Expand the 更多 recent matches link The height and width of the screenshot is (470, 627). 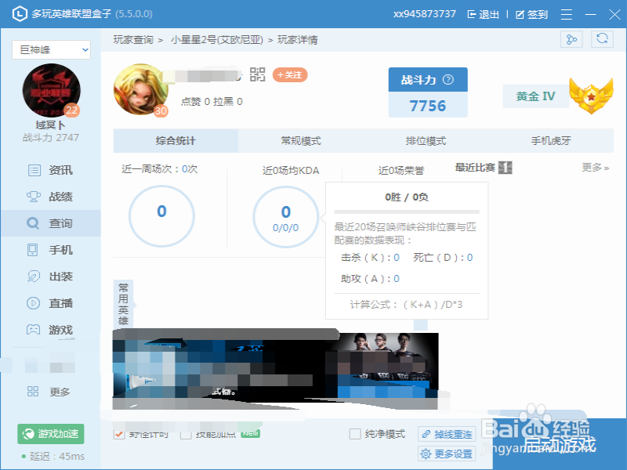[x=596, y=168]
